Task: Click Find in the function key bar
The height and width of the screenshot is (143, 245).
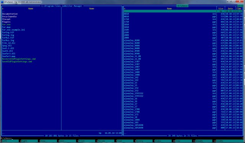Action: point(125,141)
